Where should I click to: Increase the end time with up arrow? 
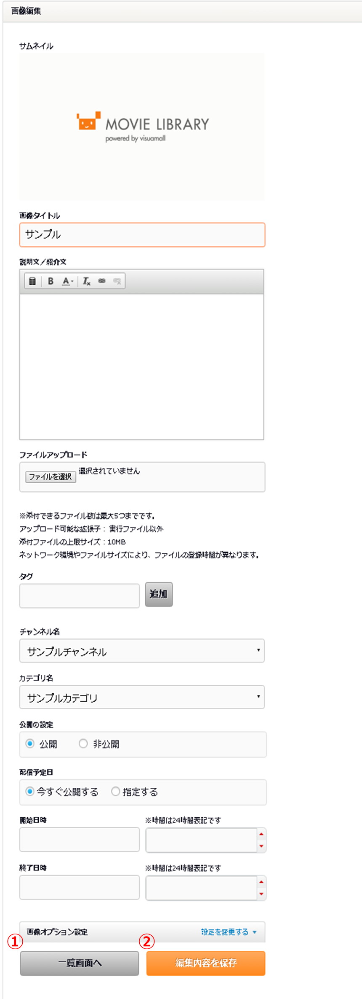[x=261, y=882]
